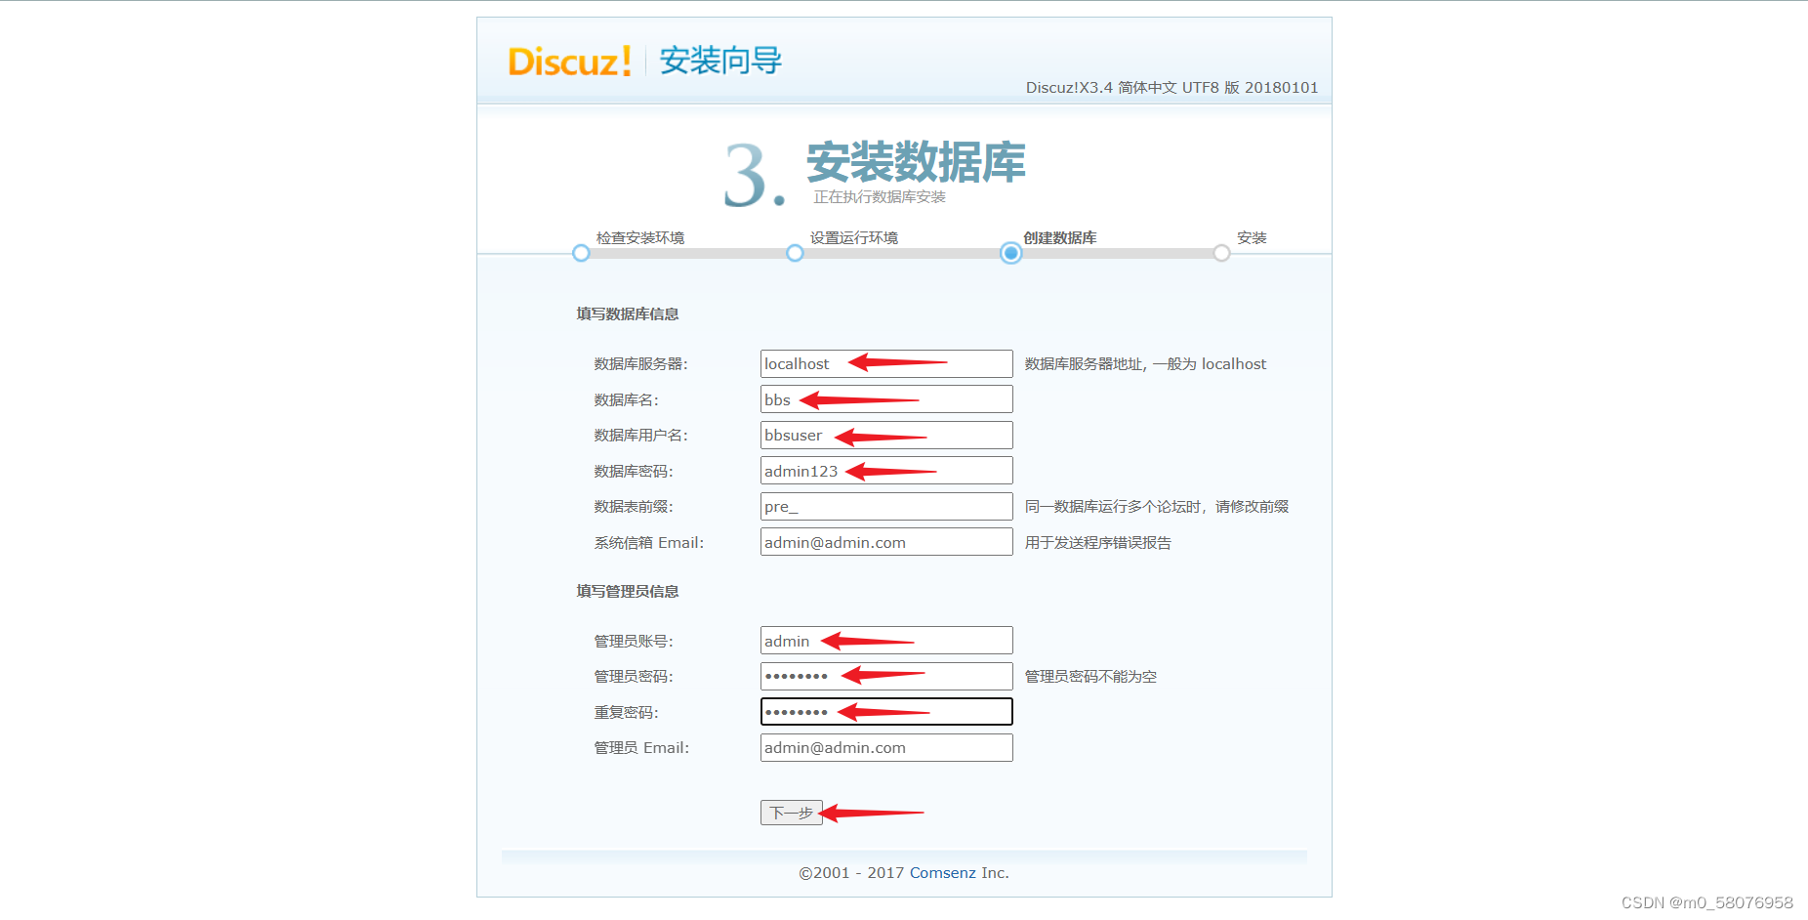1808x920 pixels.
Task: Click the 安装 final step marker
Action: click(1221, 253)
